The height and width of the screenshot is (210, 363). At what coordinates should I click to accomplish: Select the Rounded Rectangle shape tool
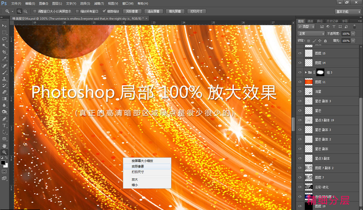4,139
